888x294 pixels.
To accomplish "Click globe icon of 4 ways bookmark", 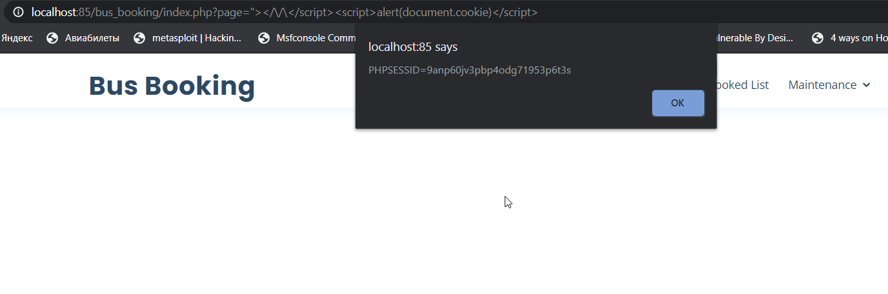I will click(x=818, y=38).
